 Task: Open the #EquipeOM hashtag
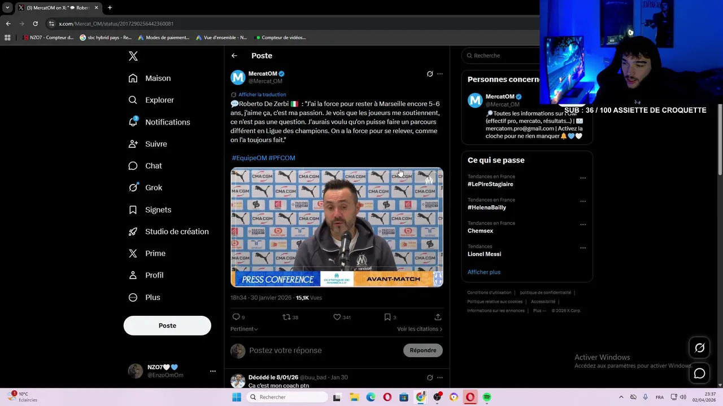point(249,158)
